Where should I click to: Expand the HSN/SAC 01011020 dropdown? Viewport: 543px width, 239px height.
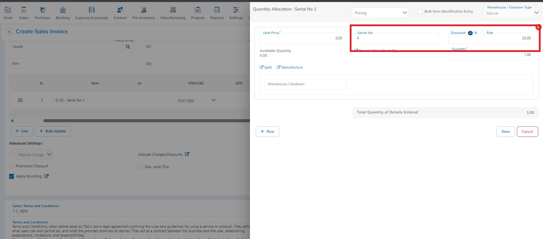[213, 100]
